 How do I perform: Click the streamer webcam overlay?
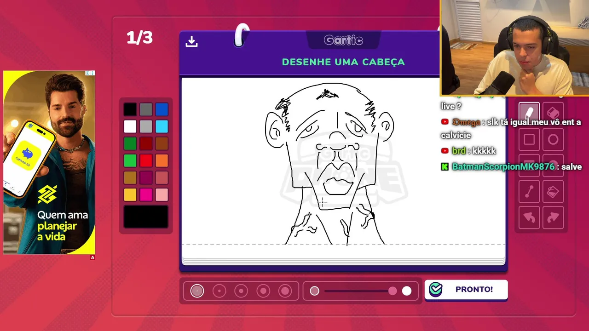click(x=514, y=47)
